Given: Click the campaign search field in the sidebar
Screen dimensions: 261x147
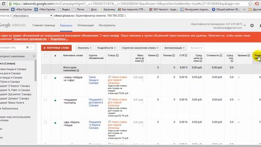Looking at the screenshot, I should (13, 47).
